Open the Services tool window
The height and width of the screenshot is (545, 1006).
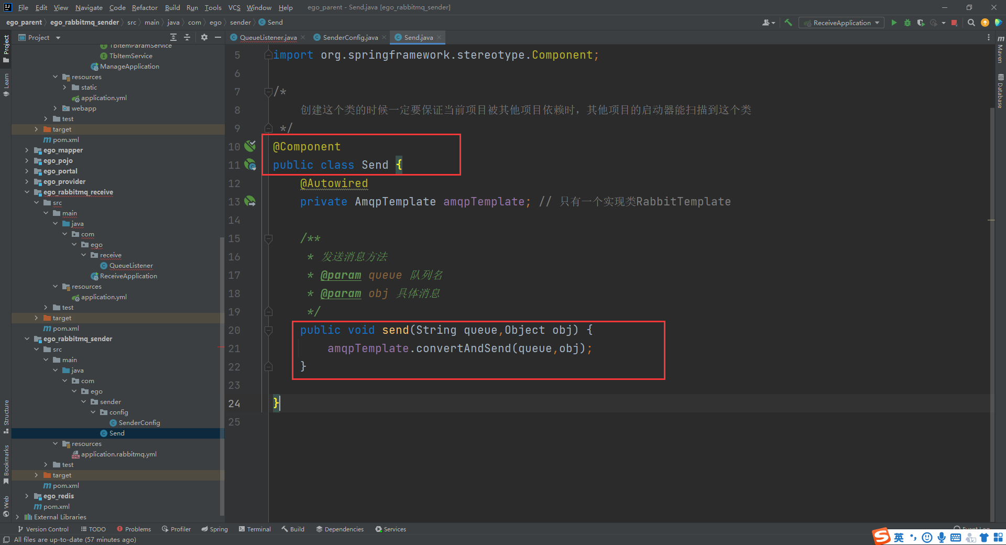(390, 529)
